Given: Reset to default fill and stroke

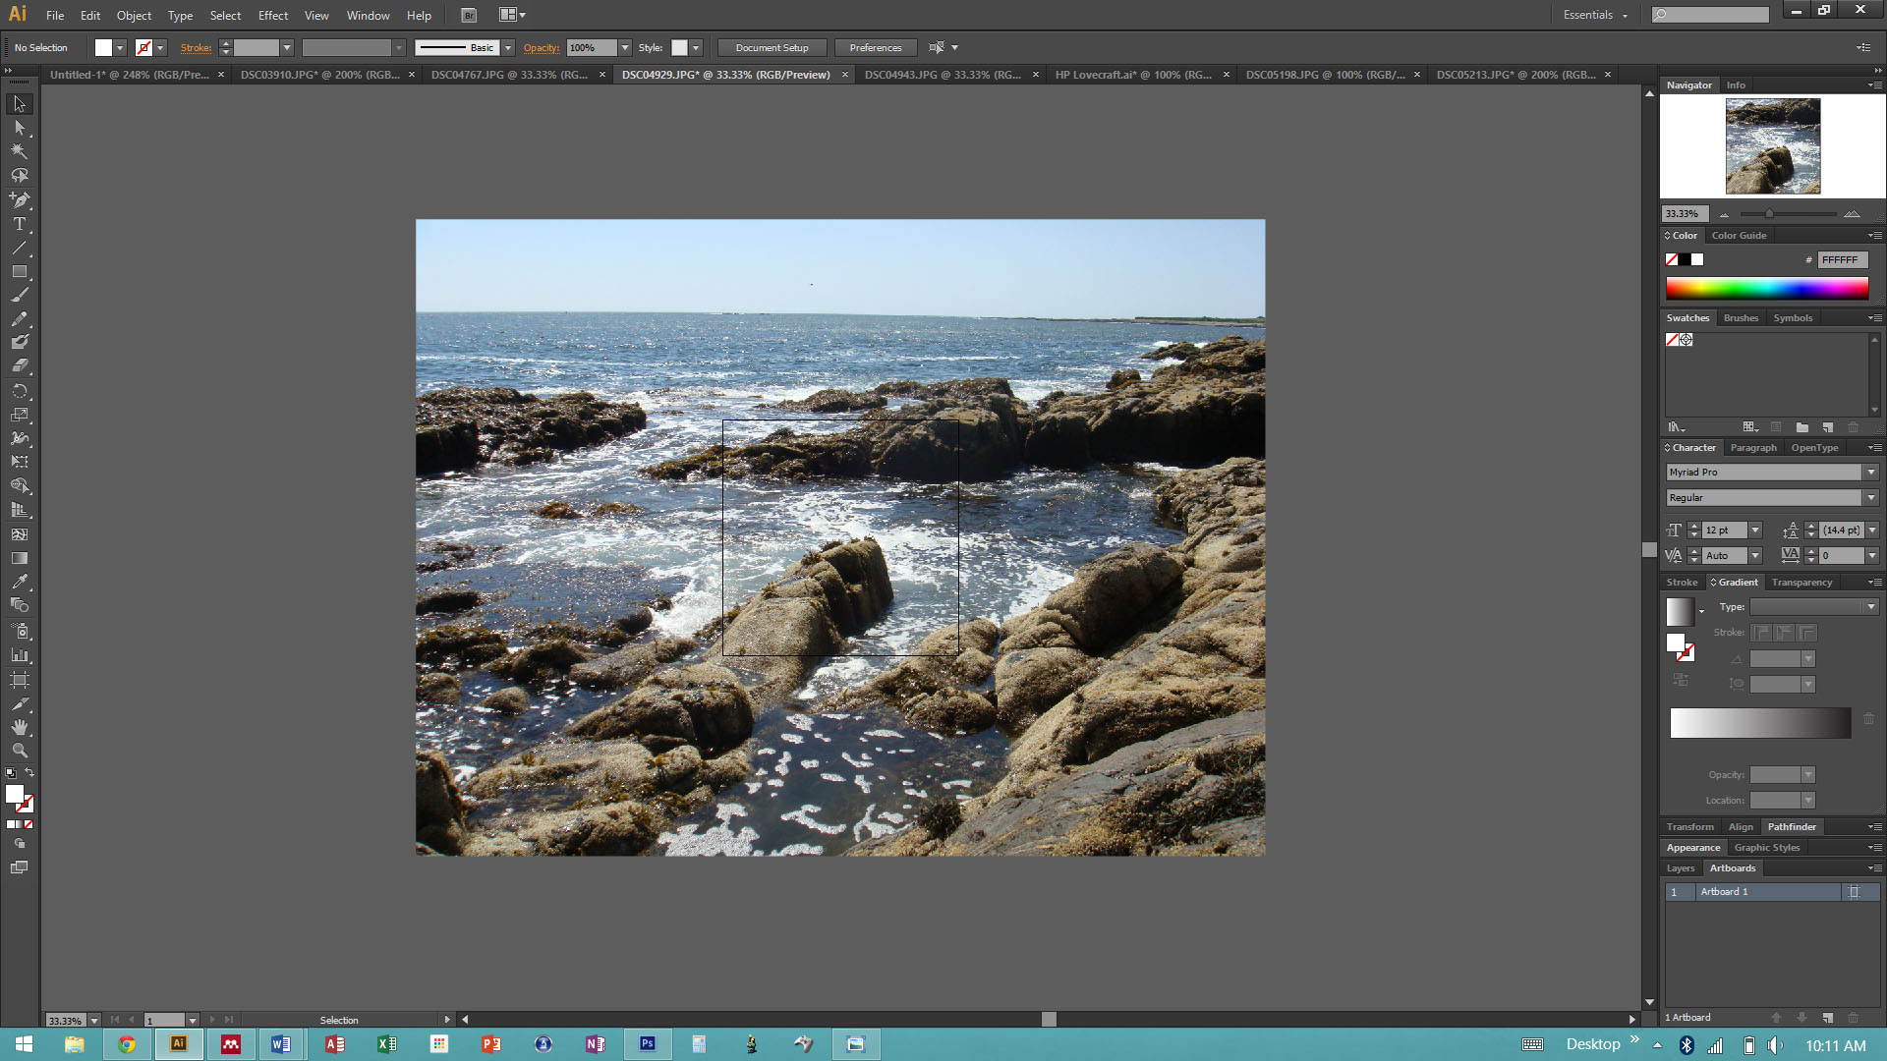Looking at the screenshot, I should point(10,773).
